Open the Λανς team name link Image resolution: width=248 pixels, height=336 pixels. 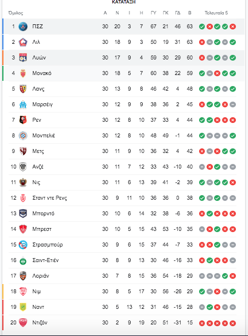pos(38,89)
